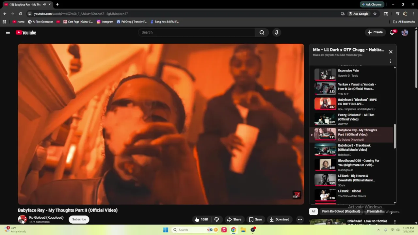The height and width of the screenshot is (235, 418).
Task: Show hidden system tray icons chevron
Action: pyautogui.click(x=378, y=230)
